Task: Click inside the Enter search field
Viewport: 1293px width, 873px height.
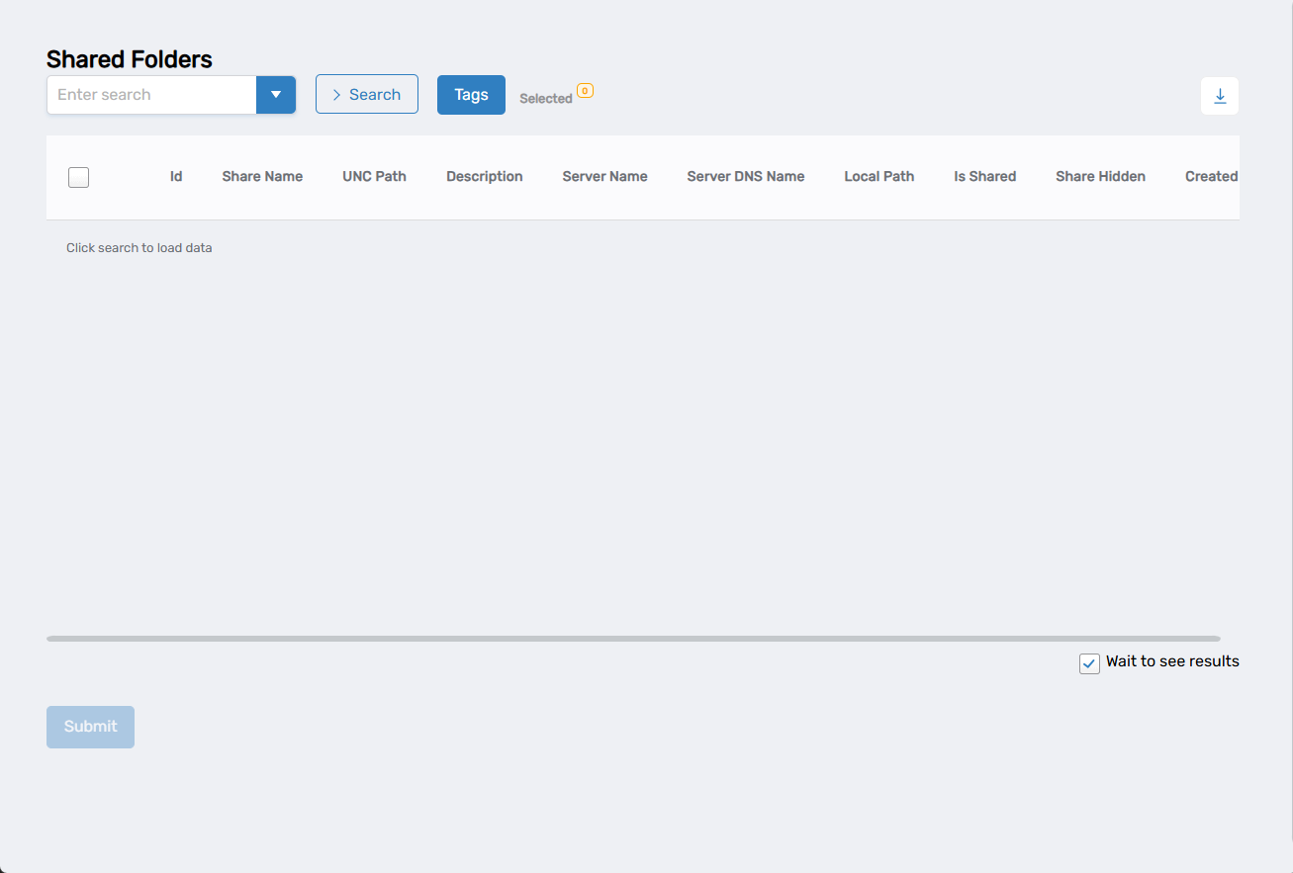Action: point(148,94)
